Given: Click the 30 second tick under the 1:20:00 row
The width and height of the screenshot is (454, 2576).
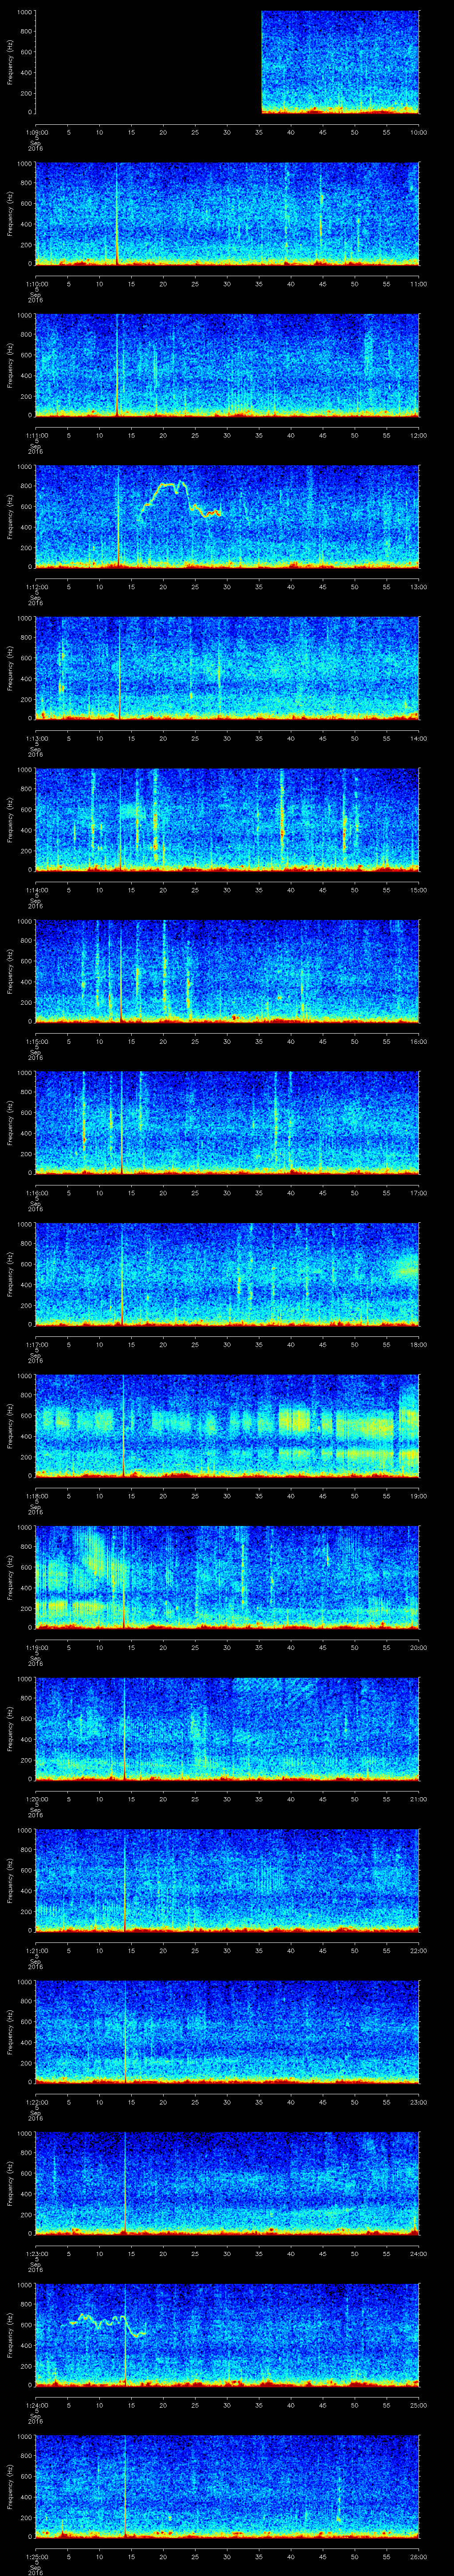Looking at the screenshot, I should (x=227, y=1799).
